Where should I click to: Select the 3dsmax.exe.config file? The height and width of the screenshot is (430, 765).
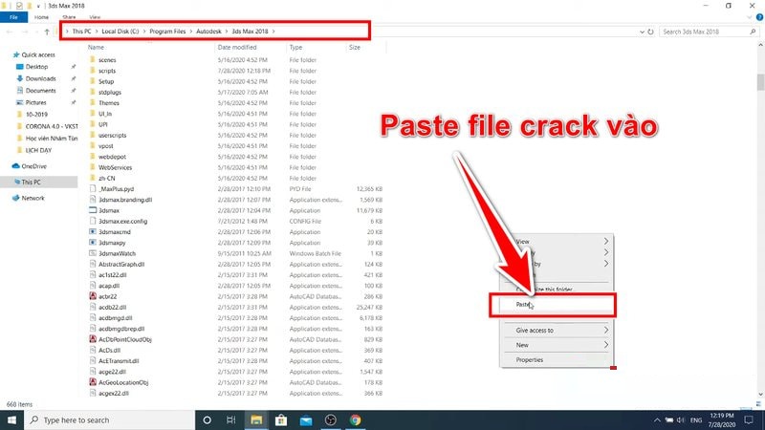pyautogui.click(x=123, y=221)
